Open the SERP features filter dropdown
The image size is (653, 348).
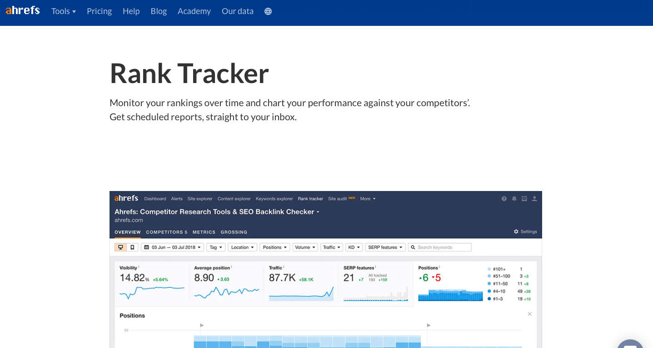(x=385, y=247)
